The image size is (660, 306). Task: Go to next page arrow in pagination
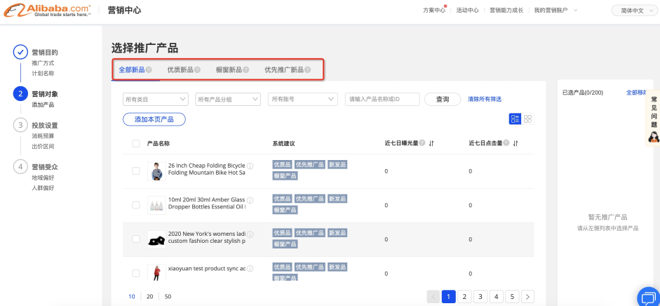[528, 297]
